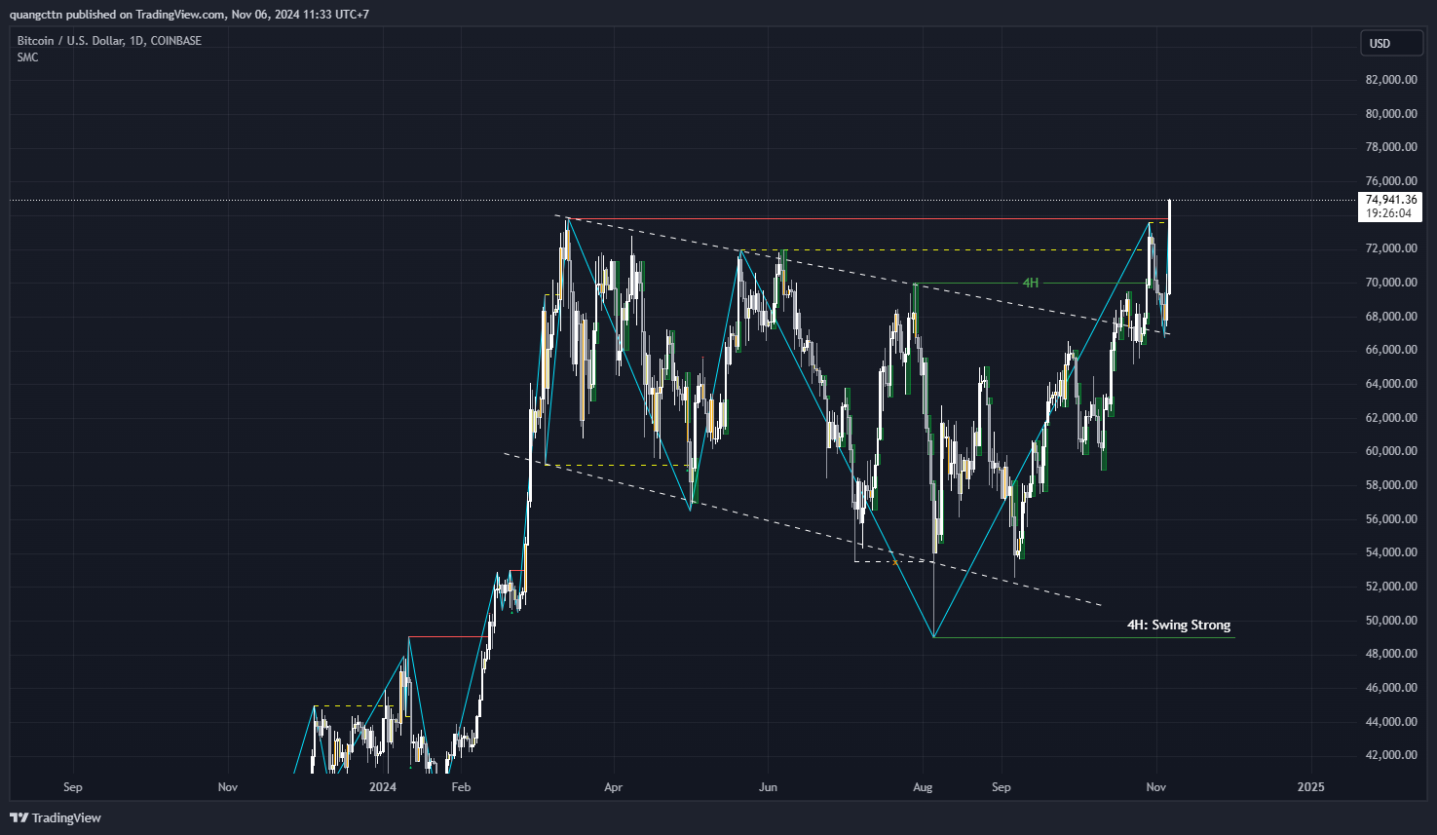Click the 68,000.00 price axis label

point(1391,317)
